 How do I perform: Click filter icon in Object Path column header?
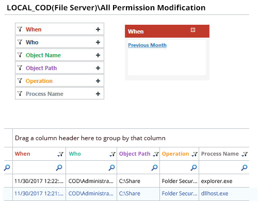[156, 154]
